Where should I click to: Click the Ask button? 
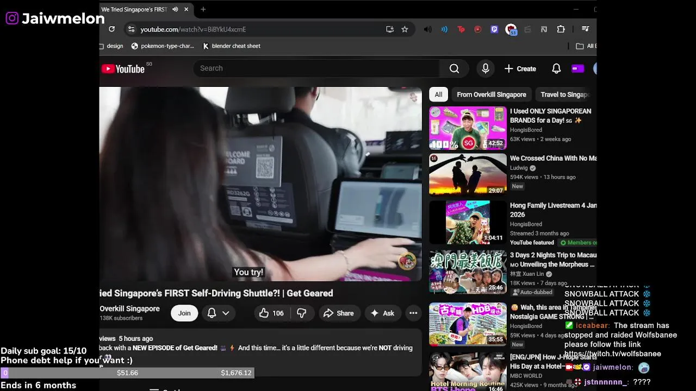pyautogui.click(x=382, y=313)
